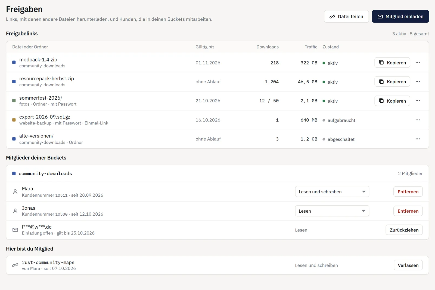
Task: Copy the modpack-1.4.zip share link
Action: tap(392, 62)
